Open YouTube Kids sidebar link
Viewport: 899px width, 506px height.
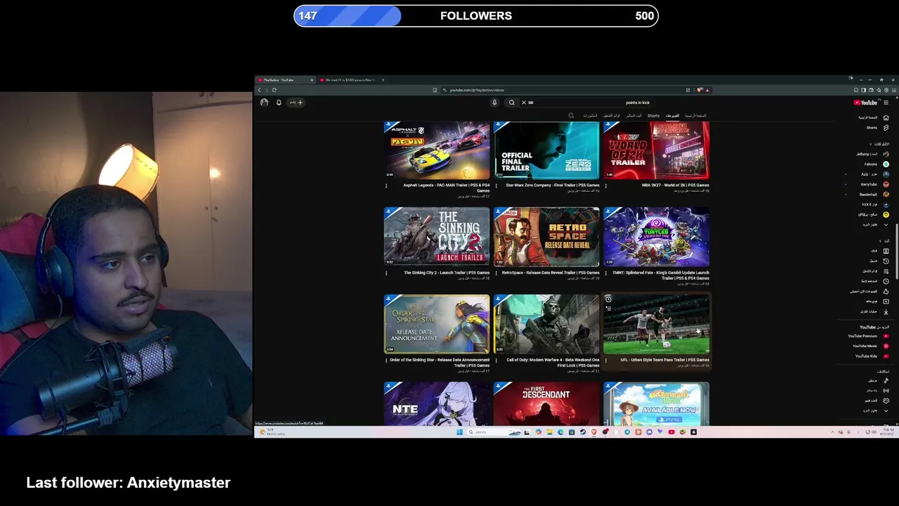coord(872,356)
